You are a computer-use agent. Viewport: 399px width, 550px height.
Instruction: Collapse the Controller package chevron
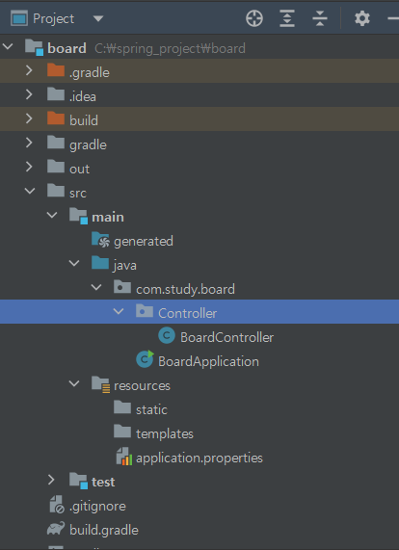pyautogui.click(x=119, y=311)
